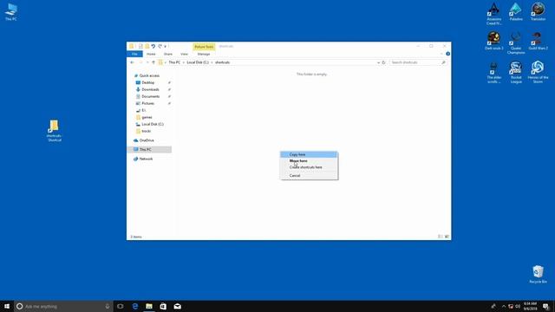Select This PC desktop icon
This screenshot has height=312, width=555.
pos(11,12)
